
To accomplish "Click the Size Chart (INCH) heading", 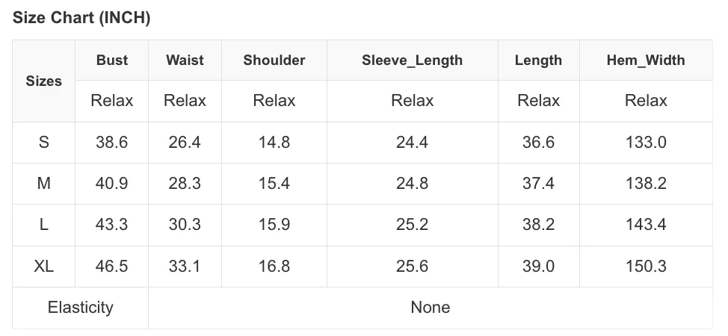I will click(81, 18).
